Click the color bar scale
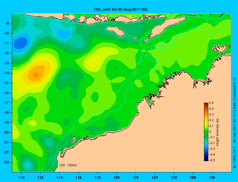Image resolution: width=238 pixels, height=182 pixels. point(206,132)
